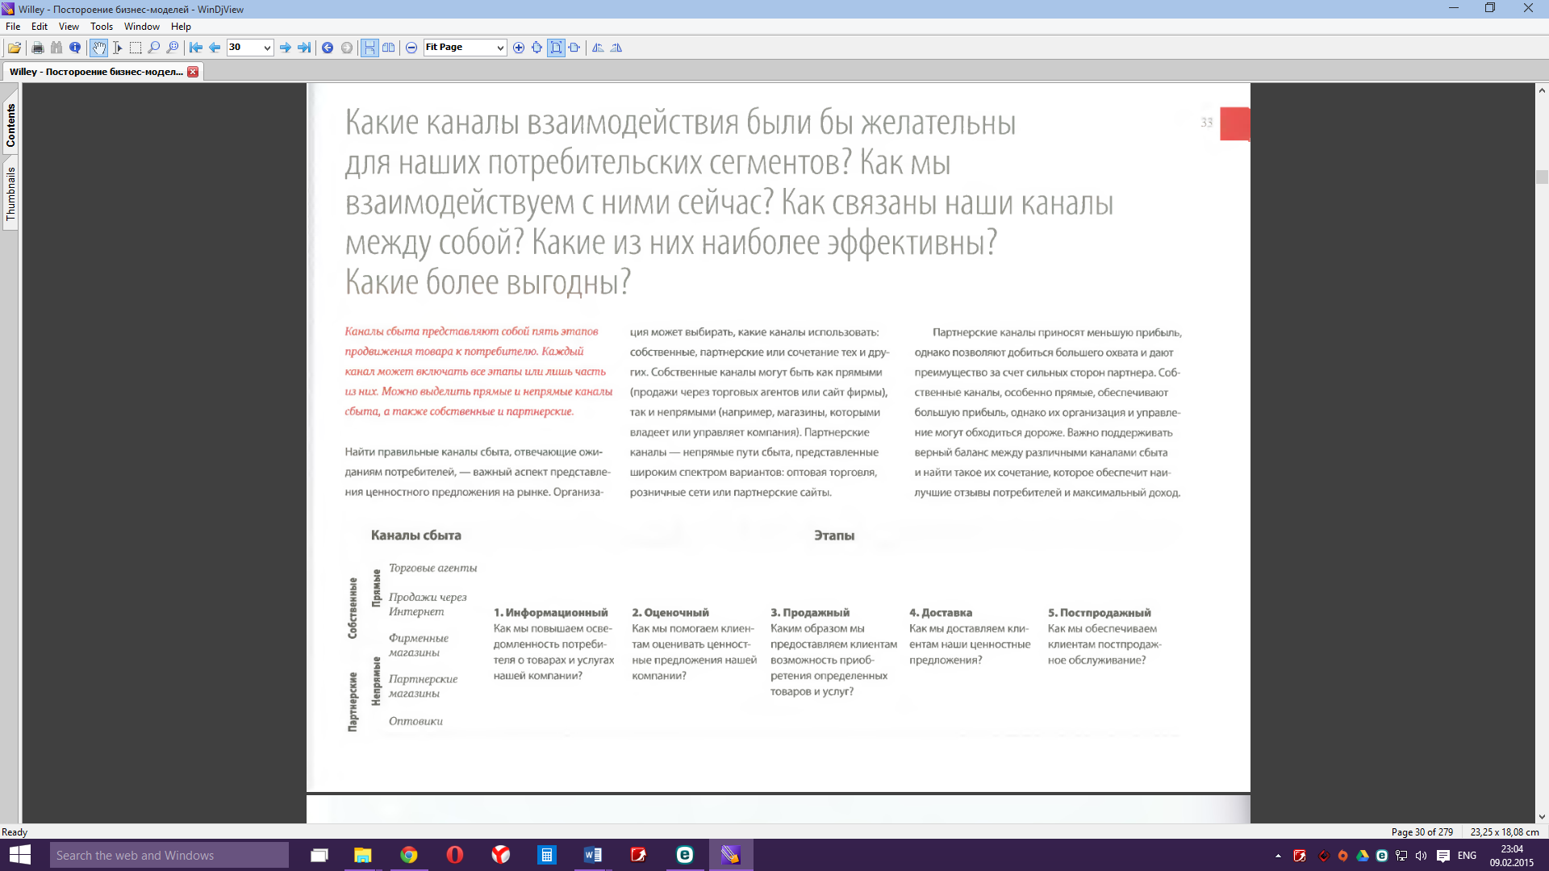This screenshot has height=871, width=1549.
Task: Open Opera browser from taskbar
Action: point(455,855)
